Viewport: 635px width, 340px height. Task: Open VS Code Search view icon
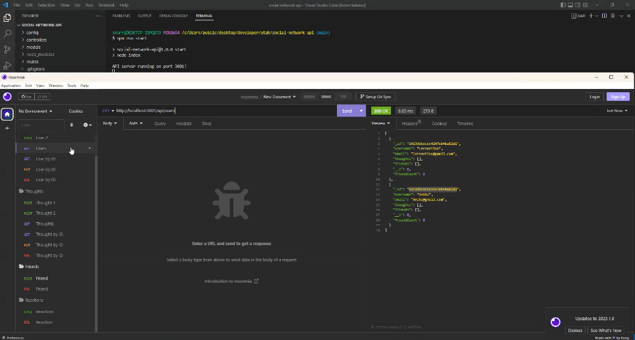(x=7, y=33)
